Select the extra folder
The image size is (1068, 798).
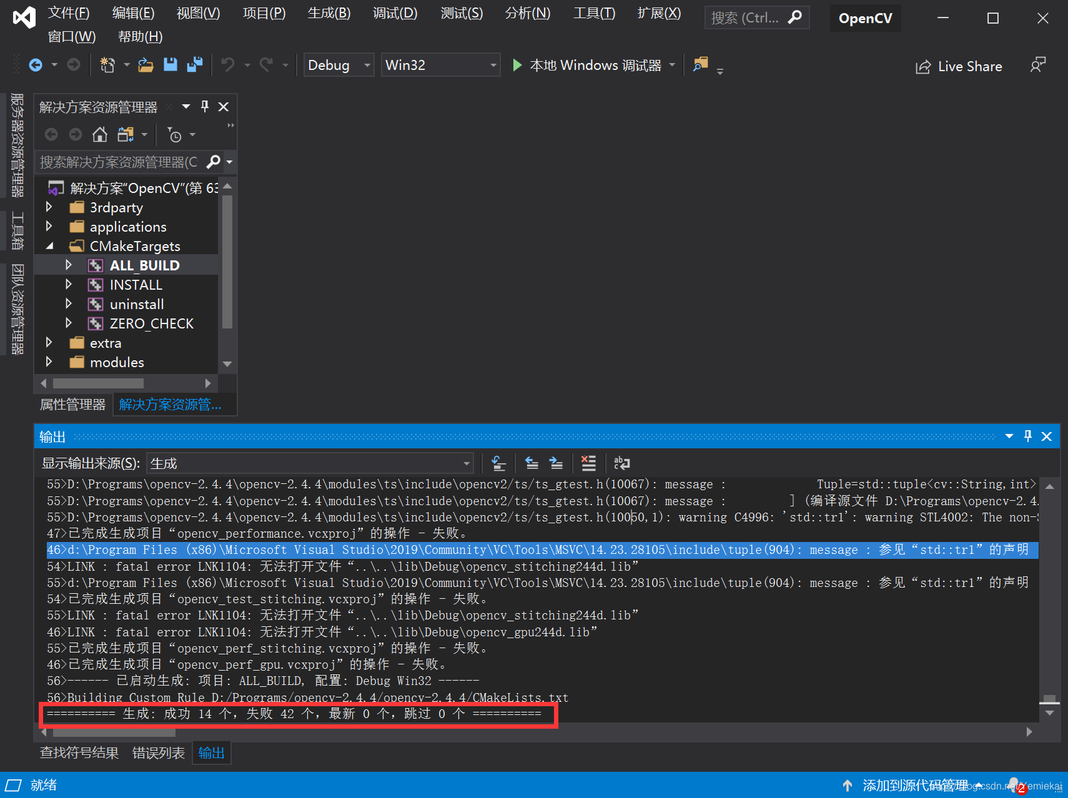106,343
